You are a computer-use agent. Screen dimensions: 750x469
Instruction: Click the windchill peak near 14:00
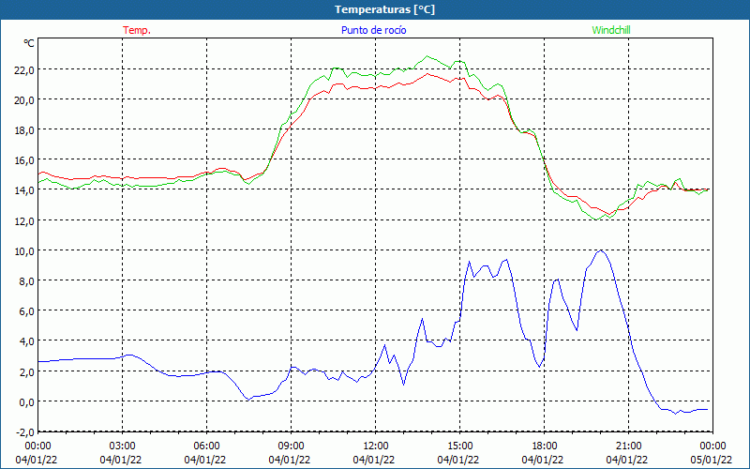coord(427,56)
